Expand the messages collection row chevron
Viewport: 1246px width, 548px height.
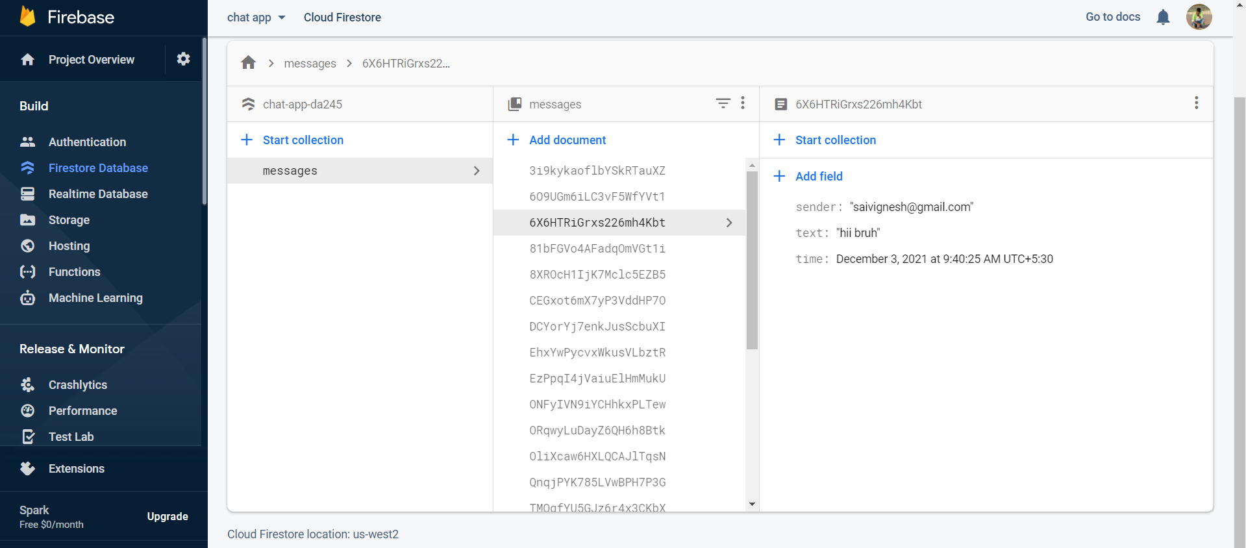click(477, 171)
